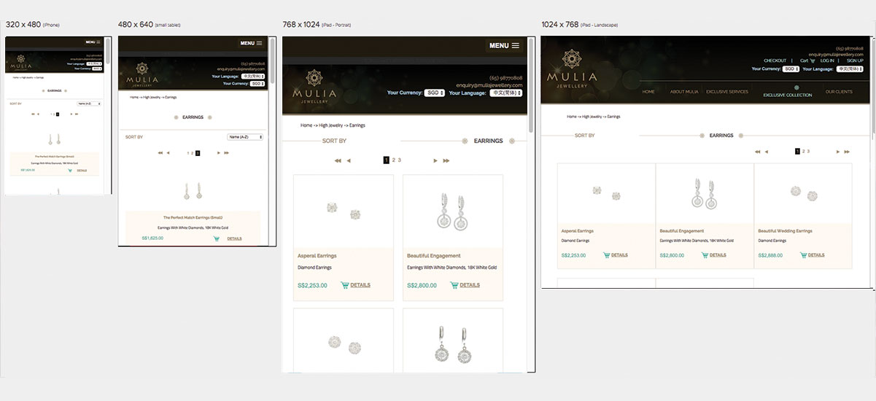
Task: Select page 2 in iPad Portrait pagination
Action: pos(393,160)
